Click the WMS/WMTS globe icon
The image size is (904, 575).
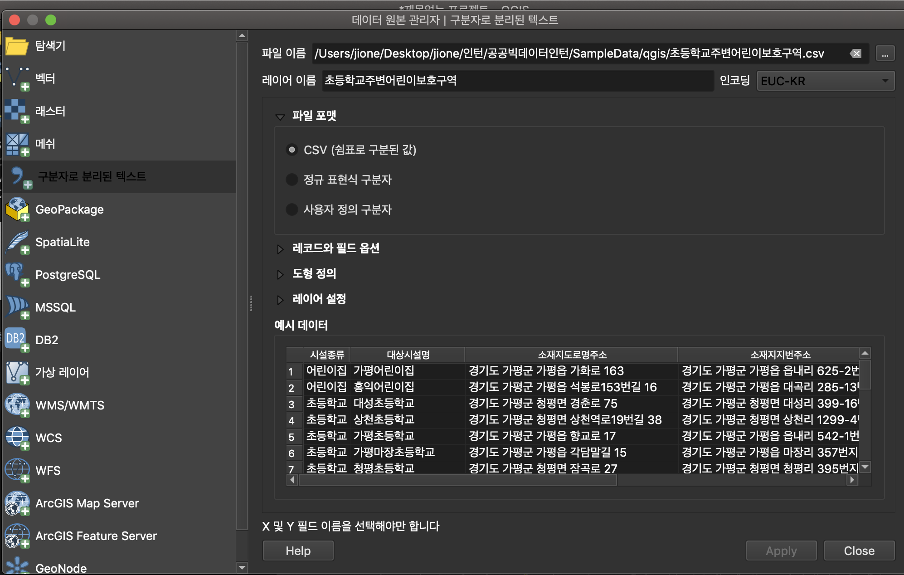coord(17,405)
